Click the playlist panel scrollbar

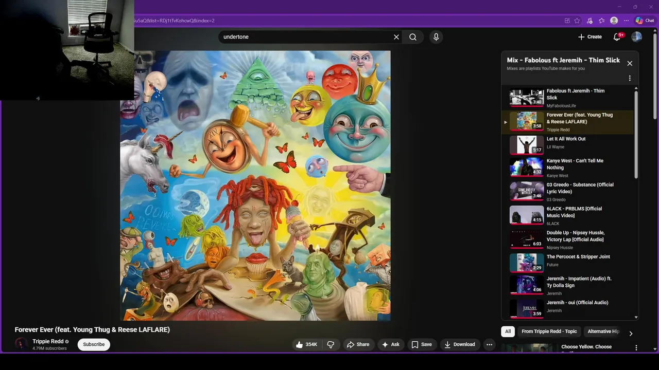636,134
